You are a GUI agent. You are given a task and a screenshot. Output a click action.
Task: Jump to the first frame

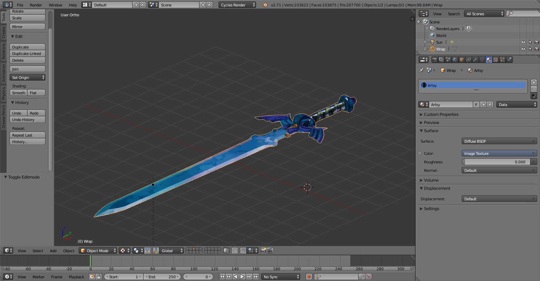coord(222,277)
